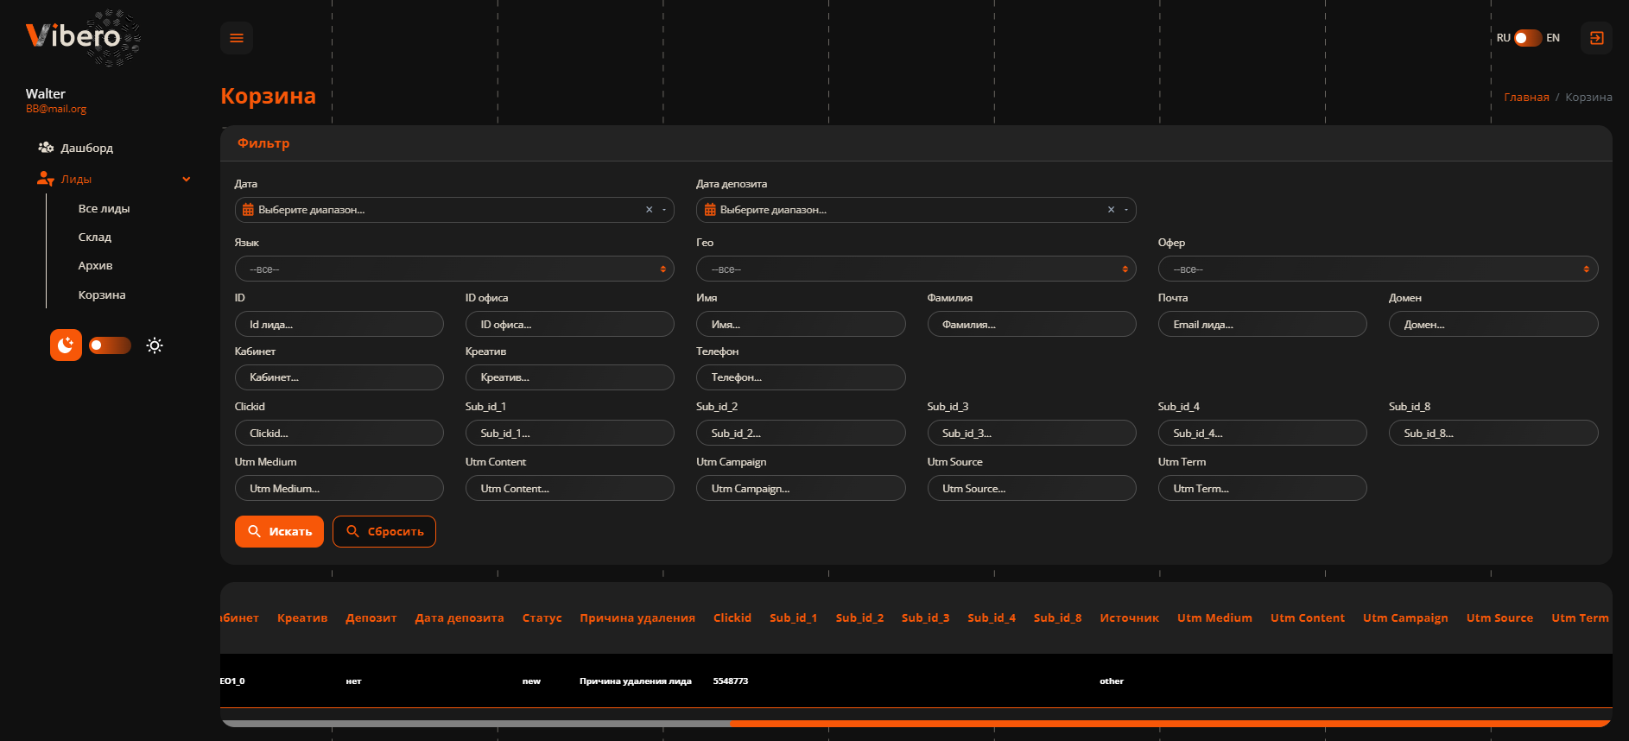Open the Язык dropdown
The image size is (1629, 741).
click(x=454, y=269)
